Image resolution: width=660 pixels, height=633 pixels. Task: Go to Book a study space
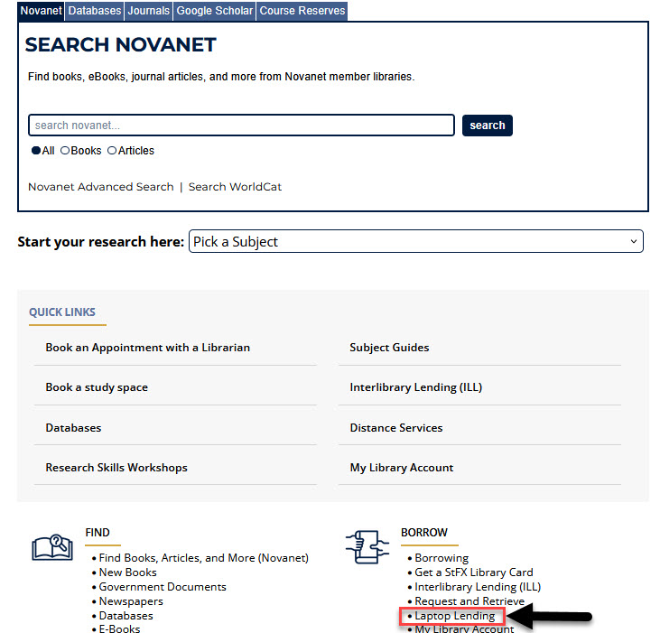click(97, 387)
